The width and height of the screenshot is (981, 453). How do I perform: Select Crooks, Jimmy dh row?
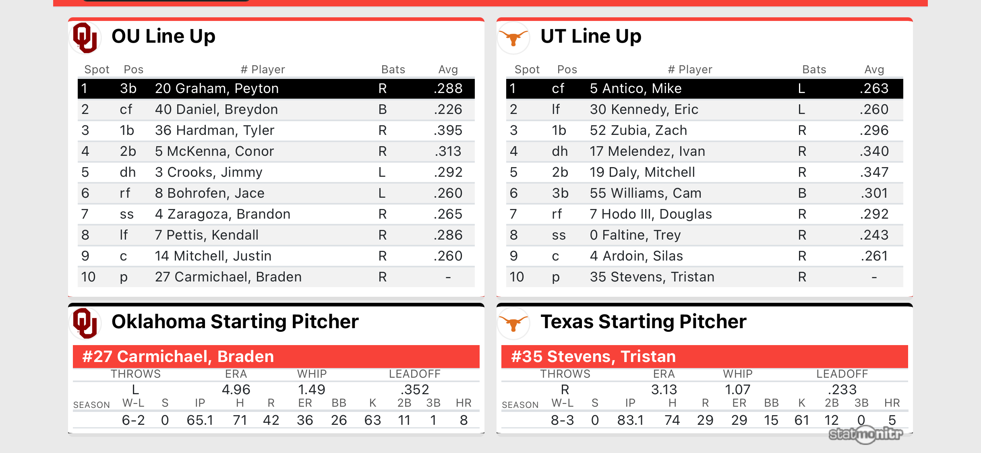click(x=276, y=172)
